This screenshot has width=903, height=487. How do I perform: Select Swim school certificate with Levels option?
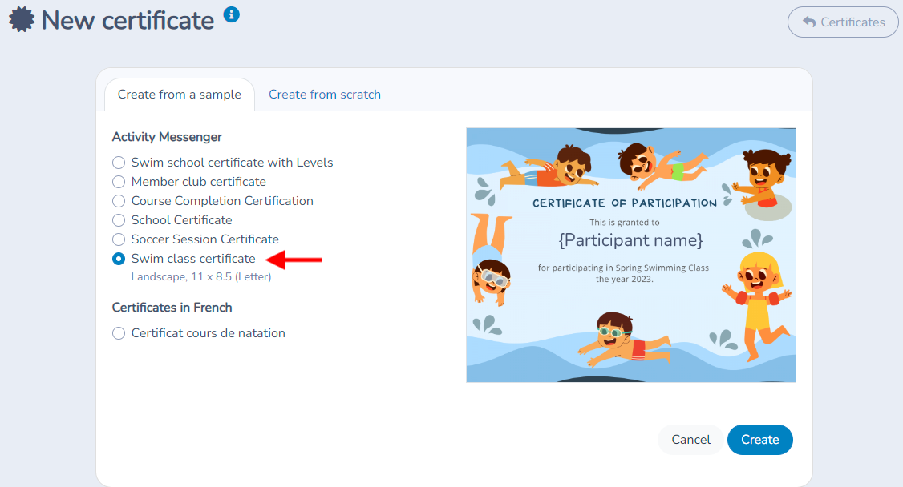[119, 163]
